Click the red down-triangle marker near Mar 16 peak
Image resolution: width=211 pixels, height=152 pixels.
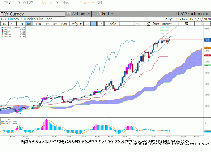pyautogui.click(x=132, y=59)
